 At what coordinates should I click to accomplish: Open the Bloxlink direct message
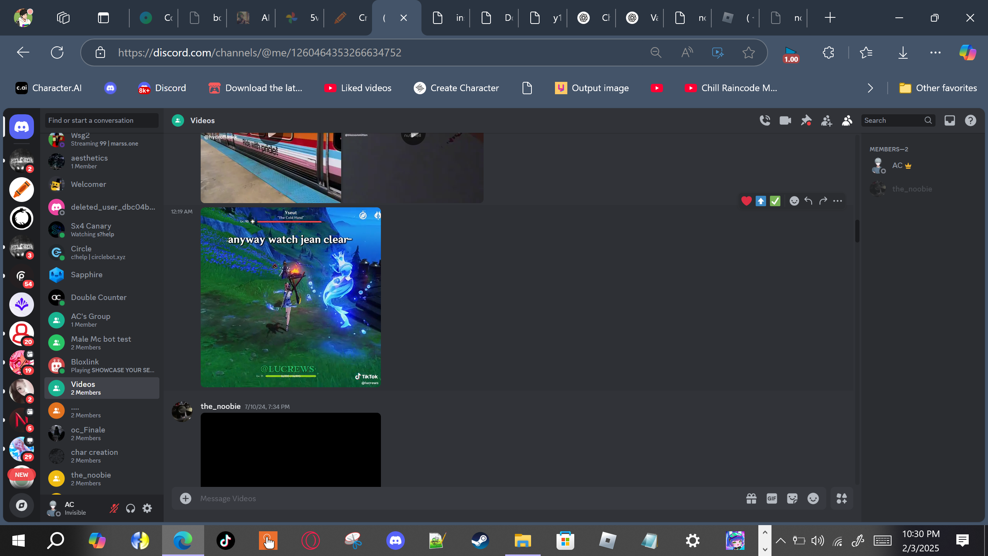pyautogui.click(x=102, y=365)
